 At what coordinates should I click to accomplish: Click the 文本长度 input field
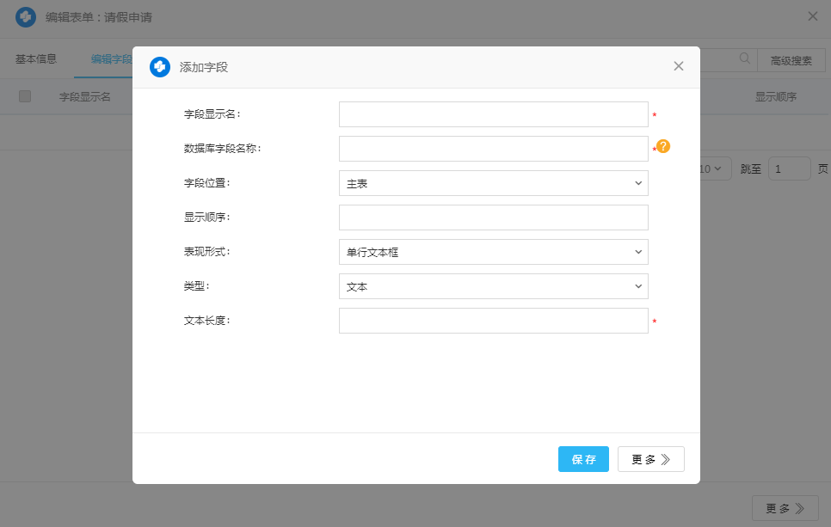pyautogui.click(x=493, y=321)
